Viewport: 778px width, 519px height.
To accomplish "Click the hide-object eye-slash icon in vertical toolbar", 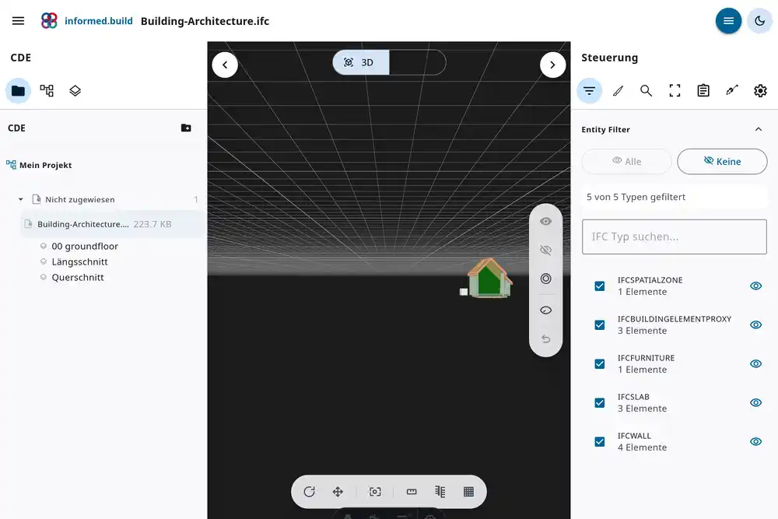I will tap(545, 250).
